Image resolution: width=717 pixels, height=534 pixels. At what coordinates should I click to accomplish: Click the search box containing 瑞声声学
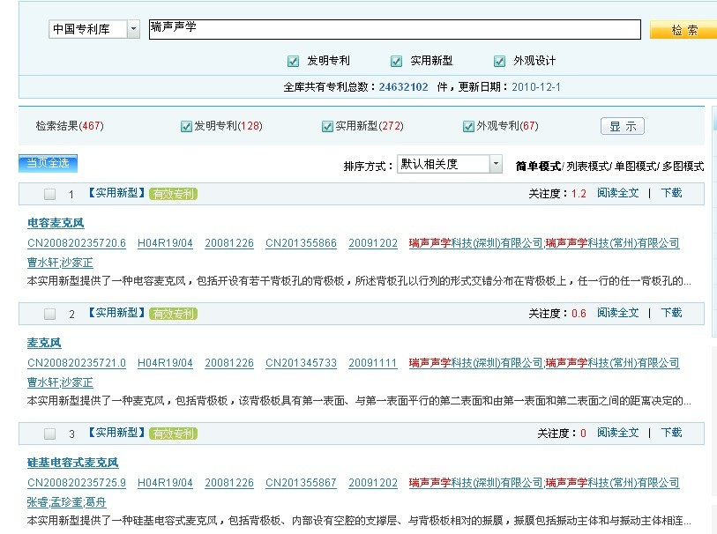click(x=394, y=29)
